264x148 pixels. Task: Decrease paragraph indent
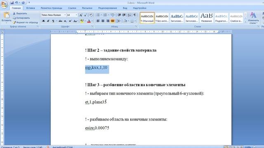pos(119,15)
